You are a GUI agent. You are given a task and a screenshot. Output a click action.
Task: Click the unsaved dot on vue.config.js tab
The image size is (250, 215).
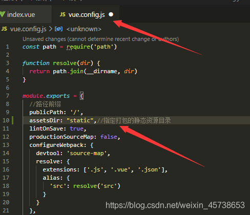tap(111, 14)
